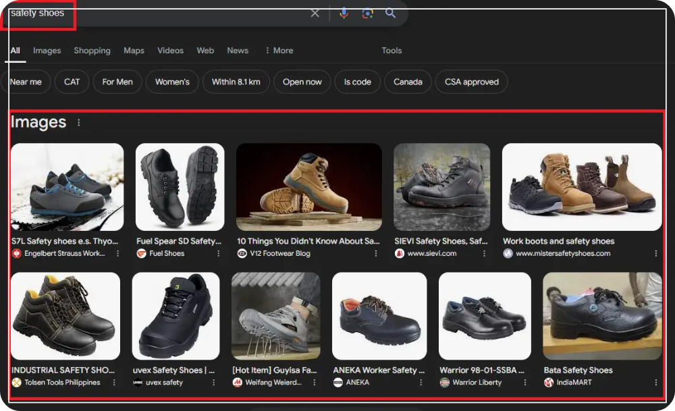Click Engelbert Strauss favicon
The width and height of the screenshot is (675, 411).
click(x=16, y=254)
